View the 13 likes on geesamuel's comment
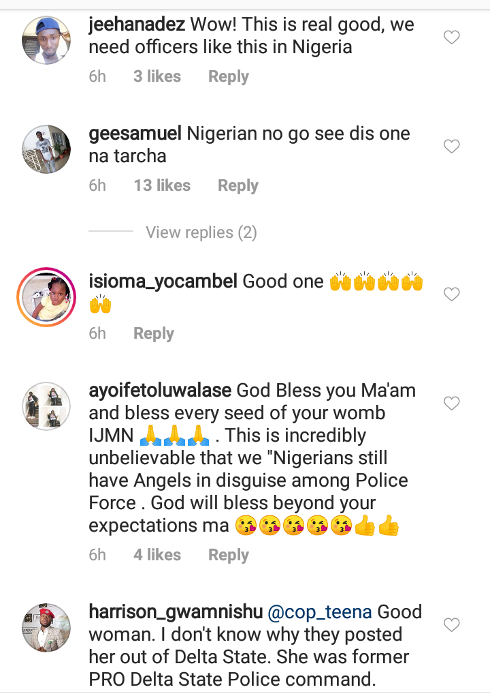 click(162, 185)
